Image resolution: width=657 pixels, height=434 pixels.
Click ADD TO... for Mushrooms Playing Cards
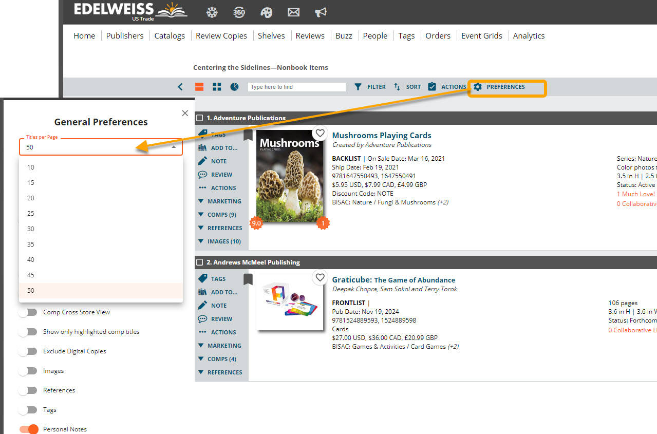point(218,148)
